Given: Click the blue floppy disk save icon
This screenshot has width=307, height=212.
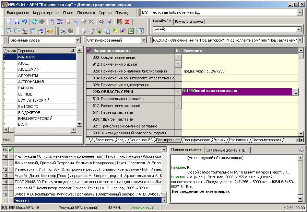Looking at the screenshot, I should [17, 22].
